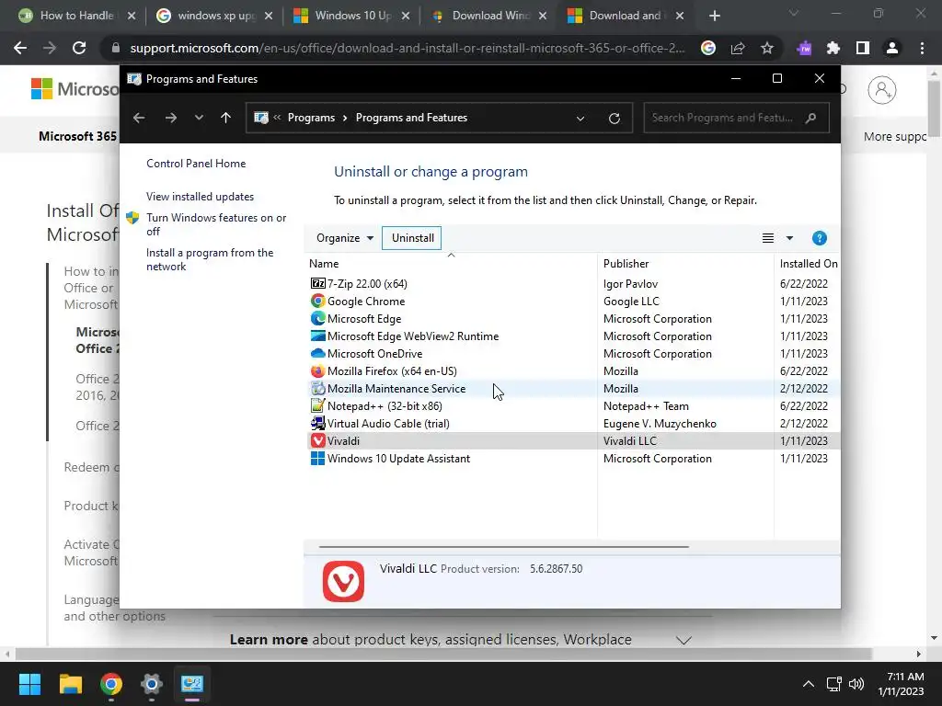This screenshot has width=942, height=706.
Task: Click the Google Chrome icon in program list
Action: 317,301
